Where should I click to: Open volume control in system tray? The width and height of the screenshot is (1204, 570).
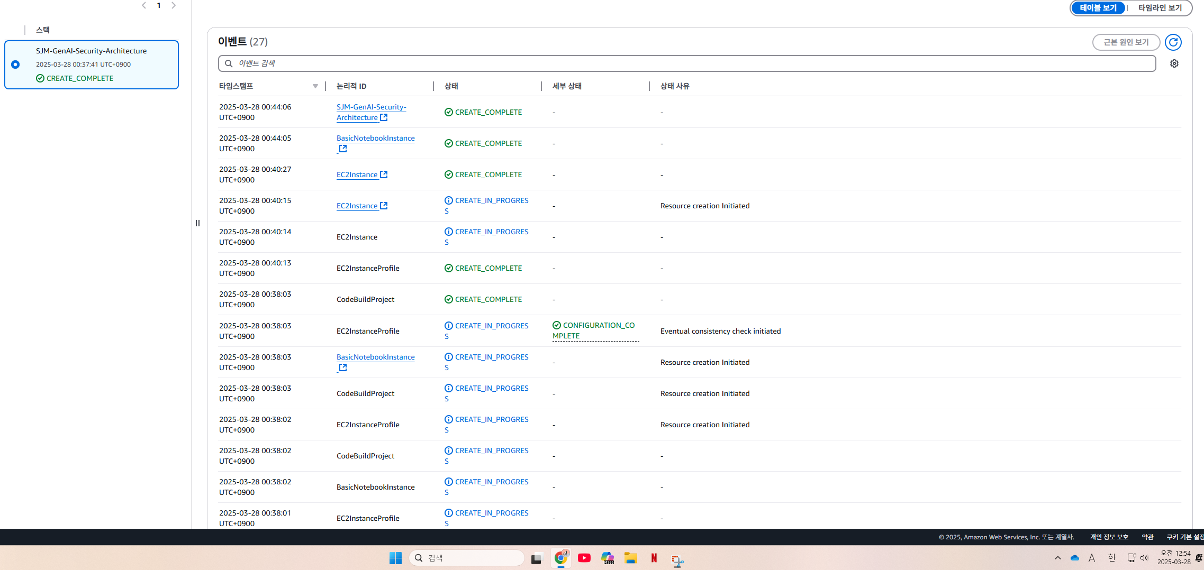pos(1144,558)
